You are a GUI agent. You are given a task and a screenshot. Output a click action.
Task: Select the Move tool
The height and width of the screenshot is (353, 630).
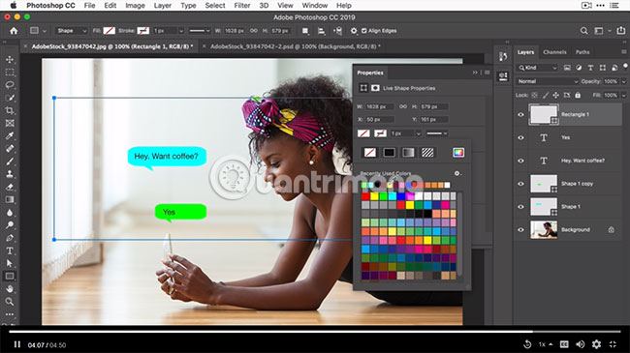coord(10,59)
